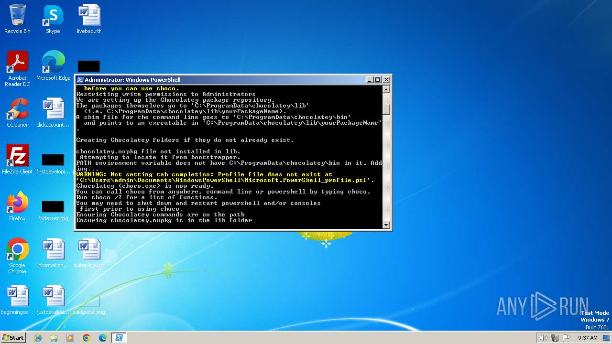Click the 'The packages themselves go to' line
This screenshot has height=344, width=612.
193,106
